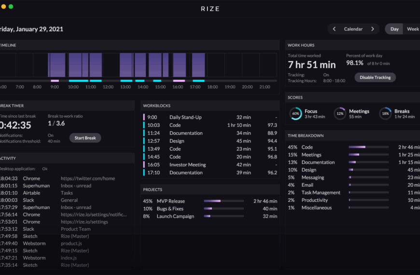Select the Bugs & Fixes project row

(x=170, y=209)
